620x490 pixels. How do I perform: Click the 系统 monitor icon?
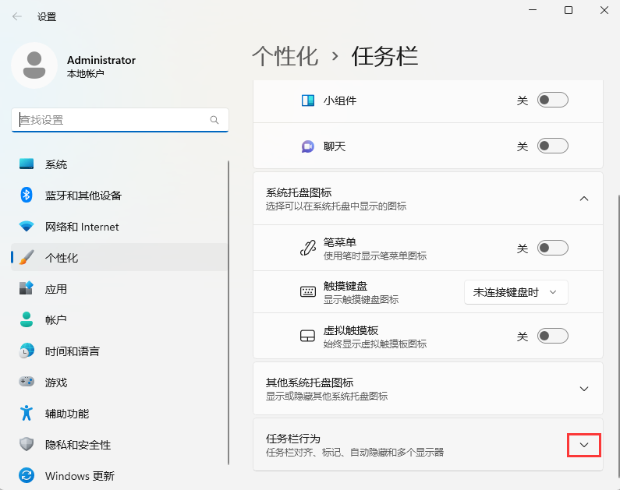tap(27, 164)
